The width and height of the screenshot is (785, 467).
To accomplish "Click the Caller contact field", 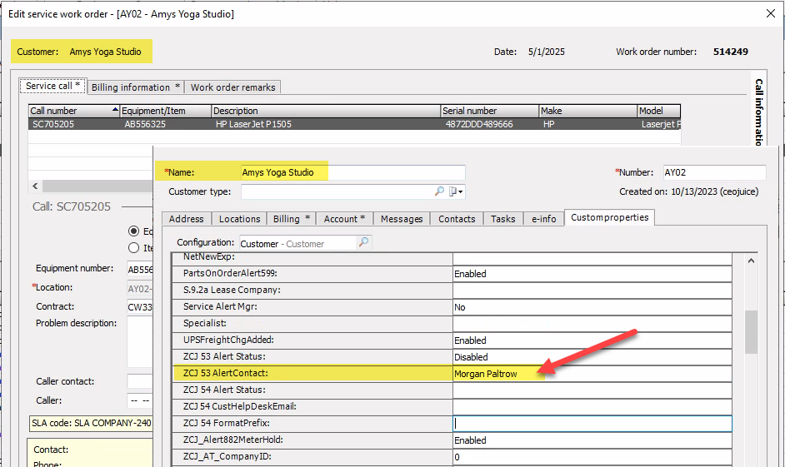I will 140,381.
